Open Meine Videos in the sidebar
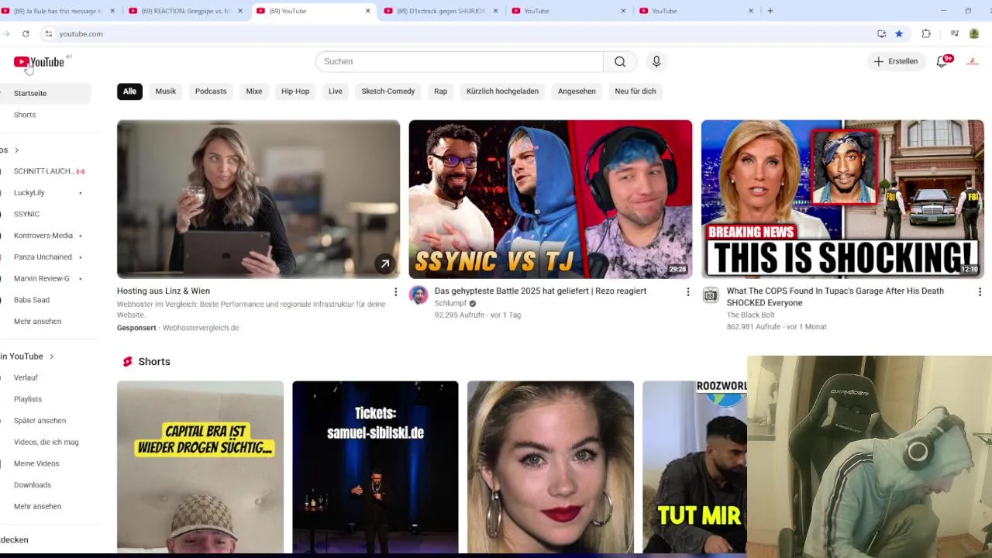Image resolution: width=992 pixels, height=558 pixels. click(36, 463)
